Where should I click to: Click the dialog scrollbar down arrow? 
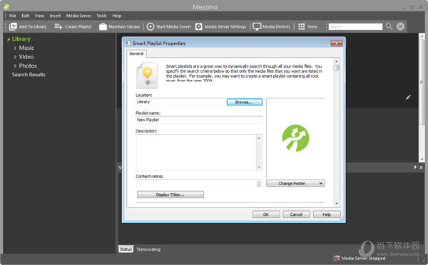[x=336, y=203]
